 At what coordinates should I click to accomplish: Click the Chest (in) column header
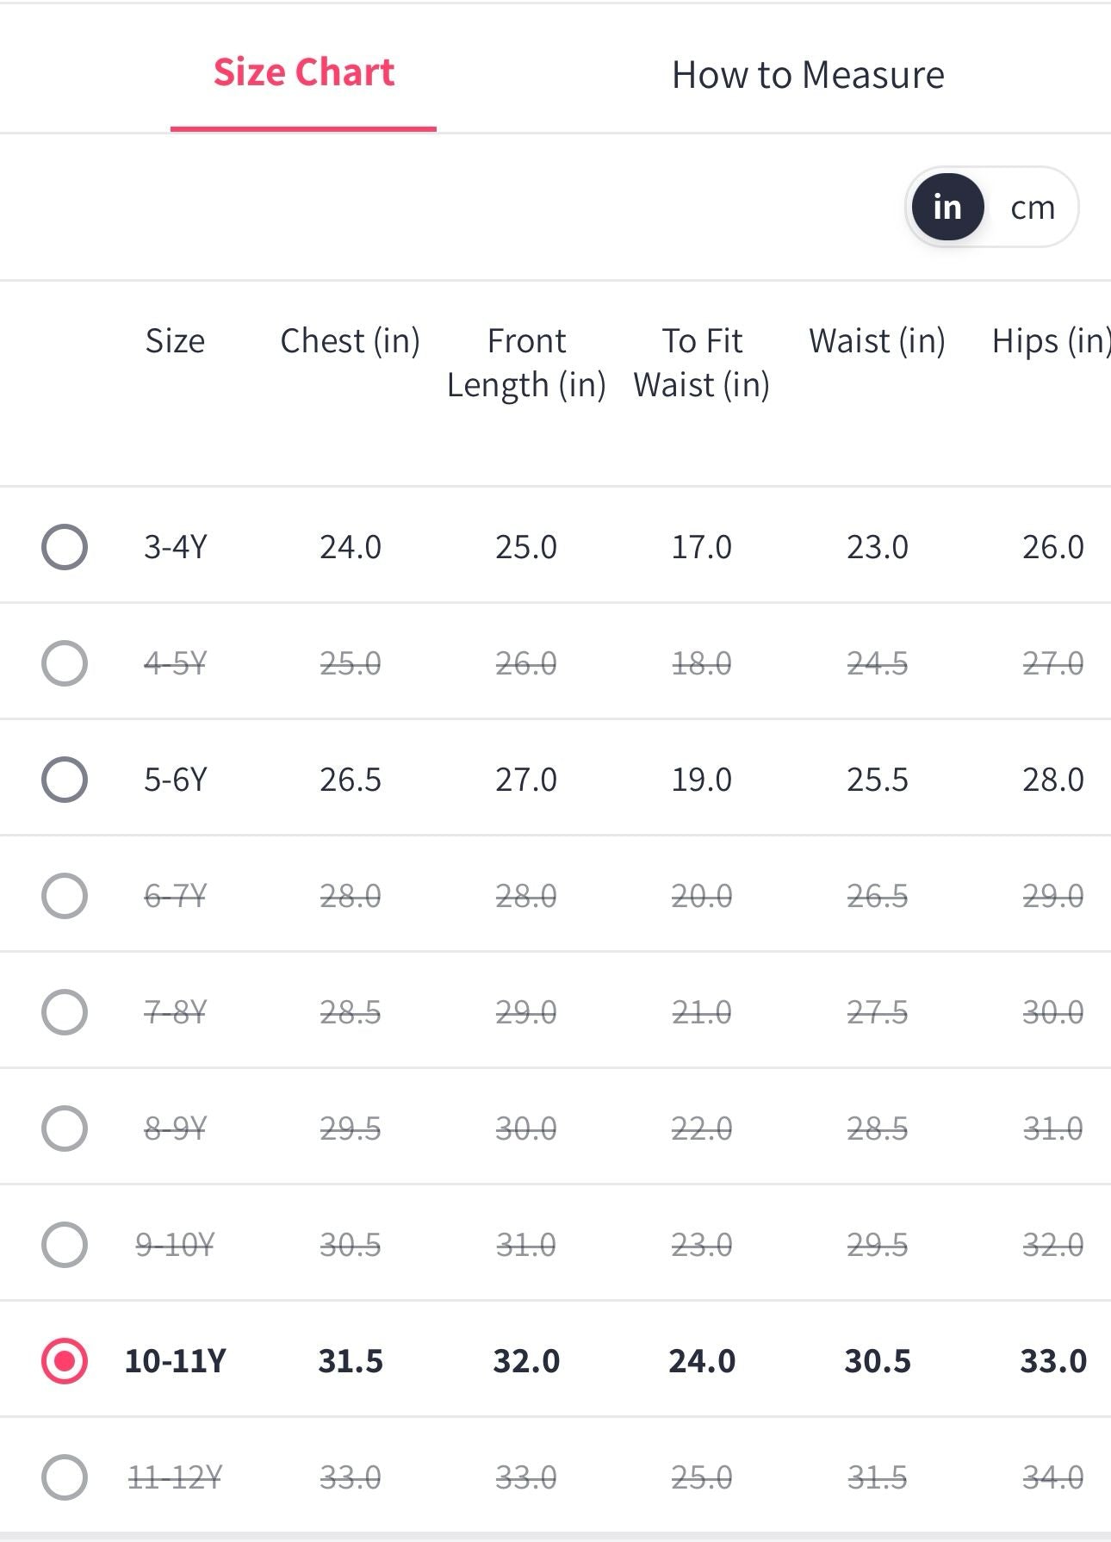pyautogui.click(x=350, y=341)
